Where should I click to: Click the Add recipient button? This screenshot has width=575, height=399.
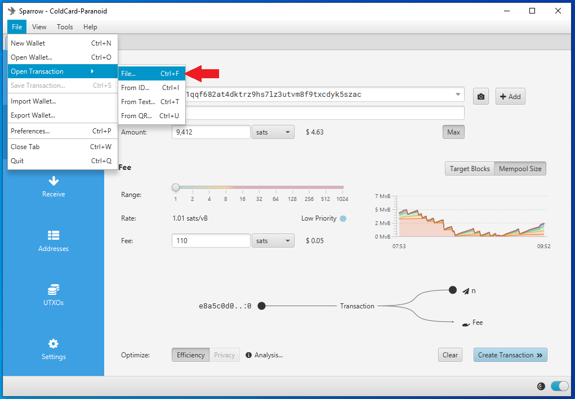tap(510, 97)
